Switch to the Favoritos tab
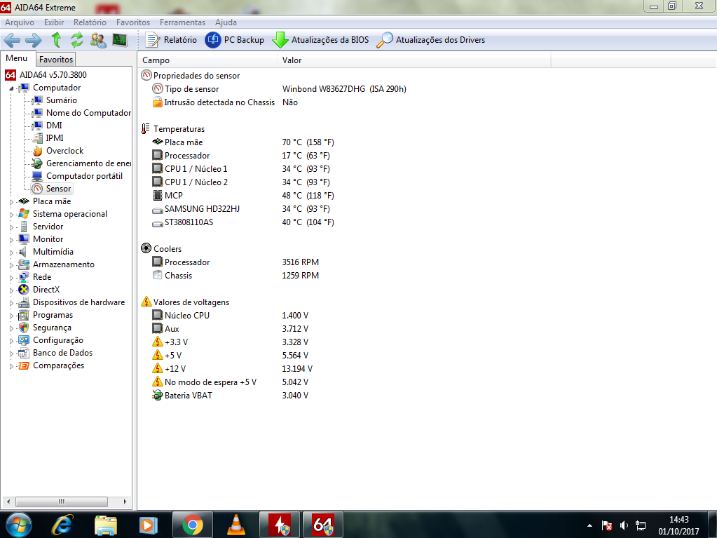 pos(56,60)
